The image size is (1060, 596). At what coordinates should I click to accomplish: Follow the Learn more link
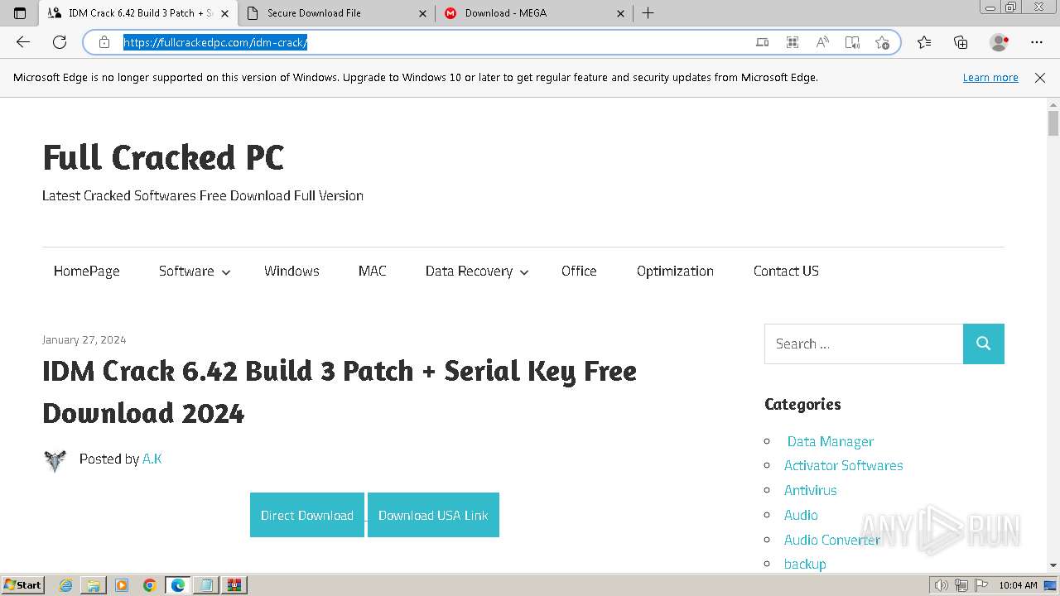point(990,77)
